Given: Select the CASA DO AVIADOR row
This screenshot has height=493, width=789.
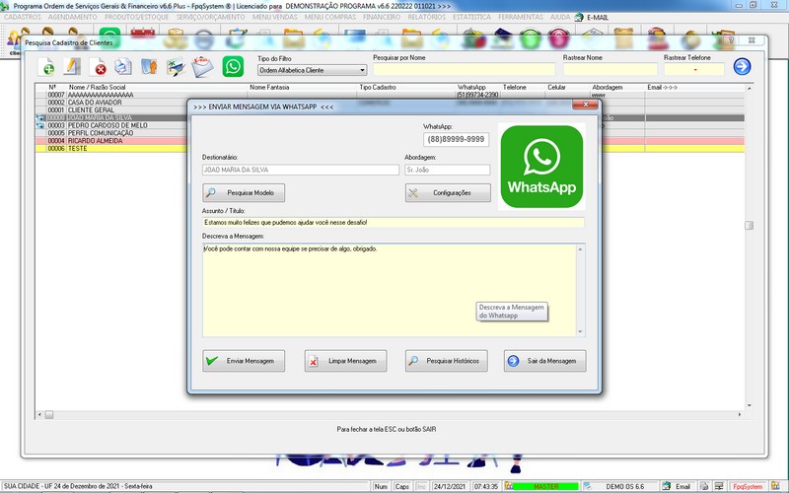Looking at the screenshot, I should coord(110,103).
